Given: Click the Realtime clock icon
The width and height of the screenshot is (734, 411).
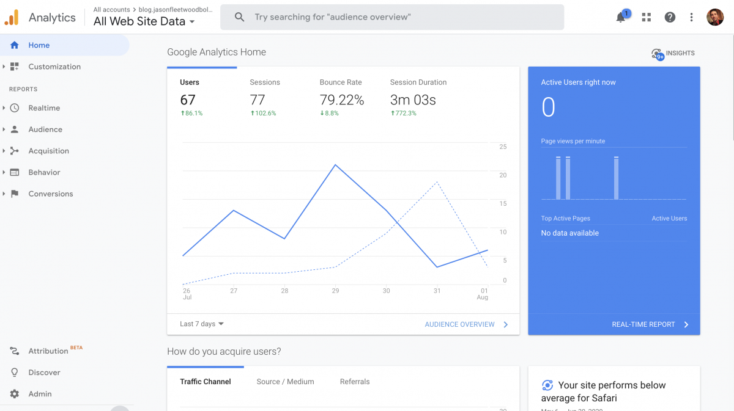Looking at the screenshot, I should (x=15, y=108).
